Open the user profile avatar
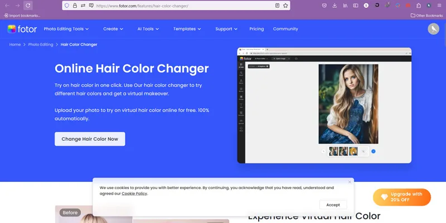 [433, 29]
